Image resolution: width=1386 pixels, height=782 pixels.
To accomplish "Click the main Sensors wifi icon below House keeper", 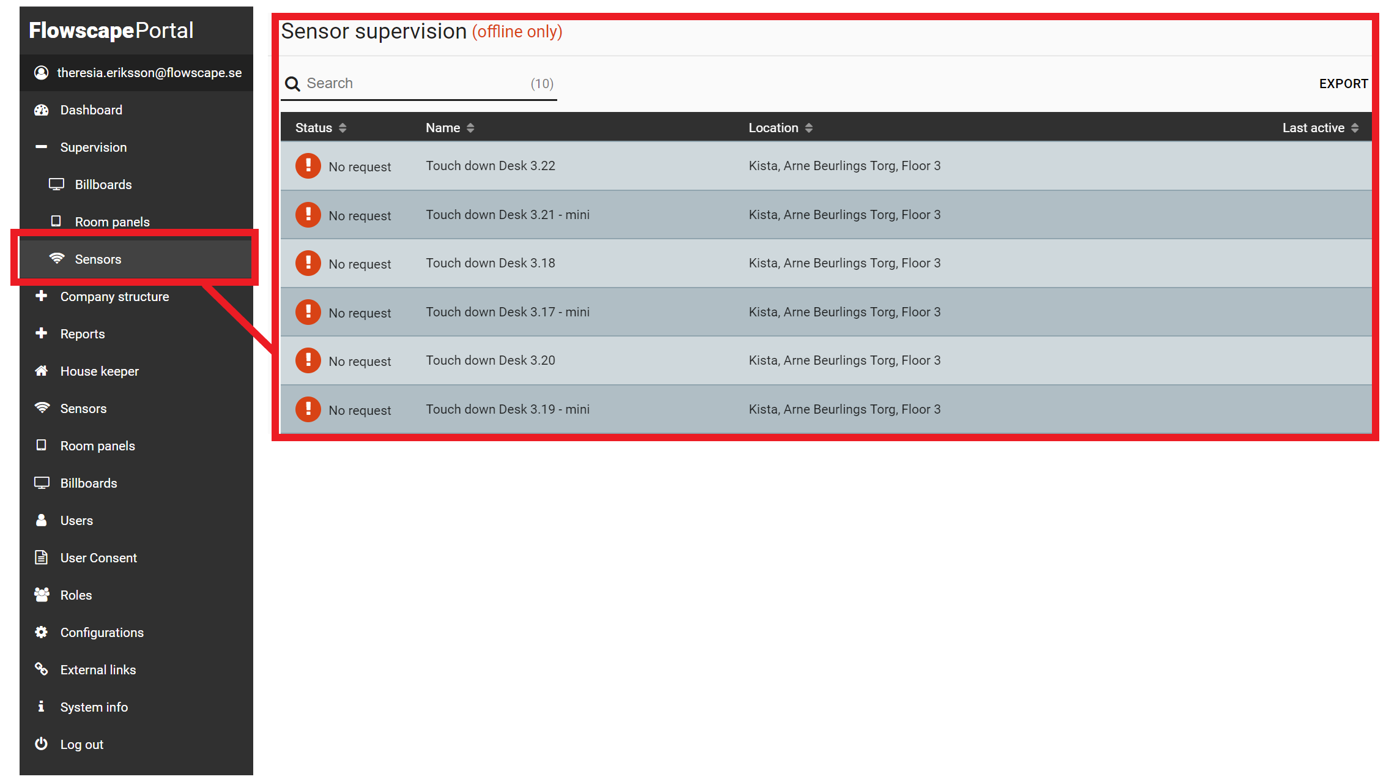I will coord(42,408).
